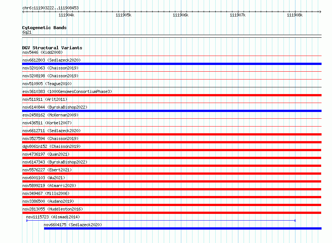This screenshot has width=332, height=243.
Task: Click nsv5576227 (Ebert2021) label
Action: pyautogui.click(x=47, y=170)
